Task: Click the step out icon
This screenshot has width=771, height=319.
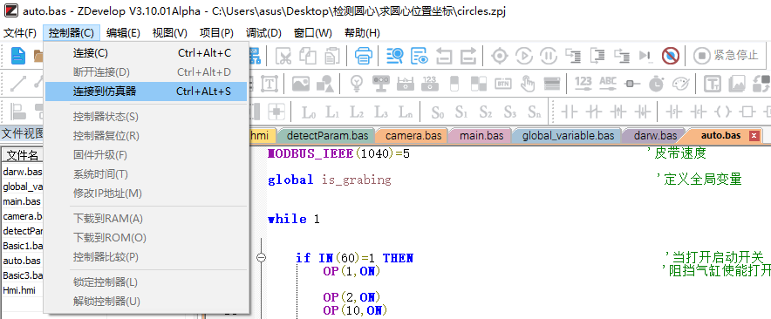Action: click(622, 56)
